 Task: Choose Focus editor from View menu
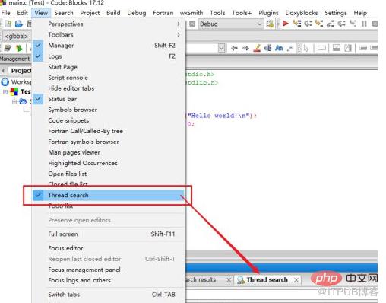[x=109, y=248]
